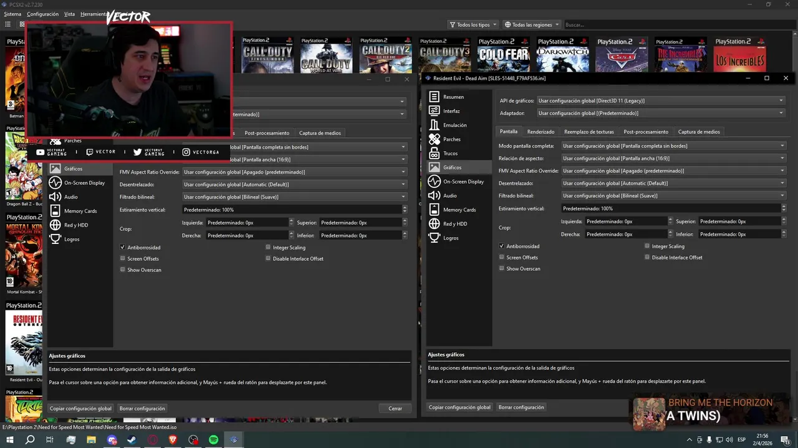Image resolution: width=798 pixels, height=448 pixels.
Task: Click Cerrar in the left settings window
Action: click(x=395, y=408)
